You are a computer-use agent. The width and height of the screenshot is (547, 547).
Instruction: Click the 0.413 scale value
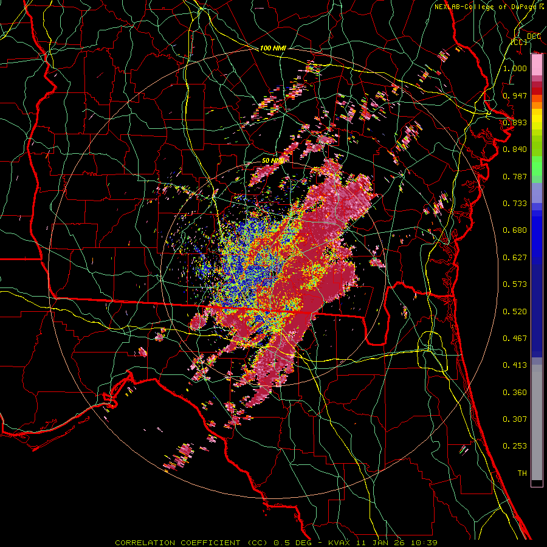(x=515, y=365)
